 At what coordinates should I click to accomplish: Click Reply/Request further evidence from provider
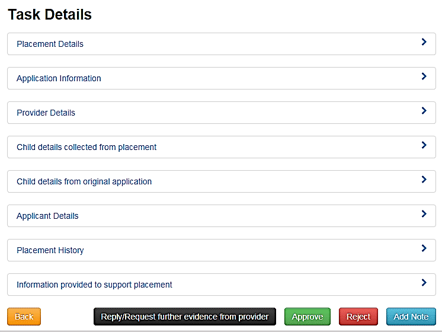coord(185,317)
